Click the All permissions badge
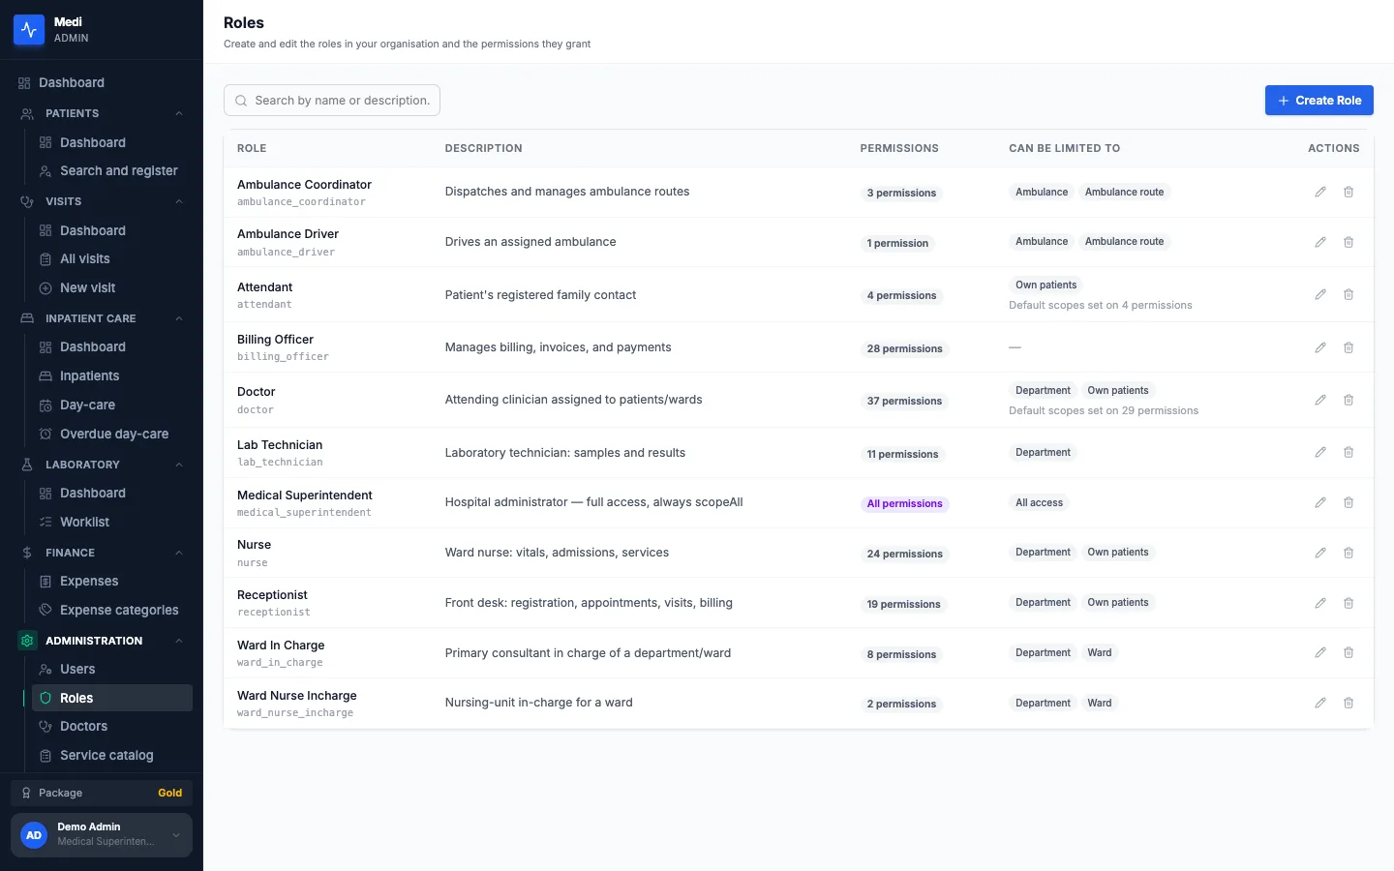This screenshot has width=1394, height=871. point(904,504)
